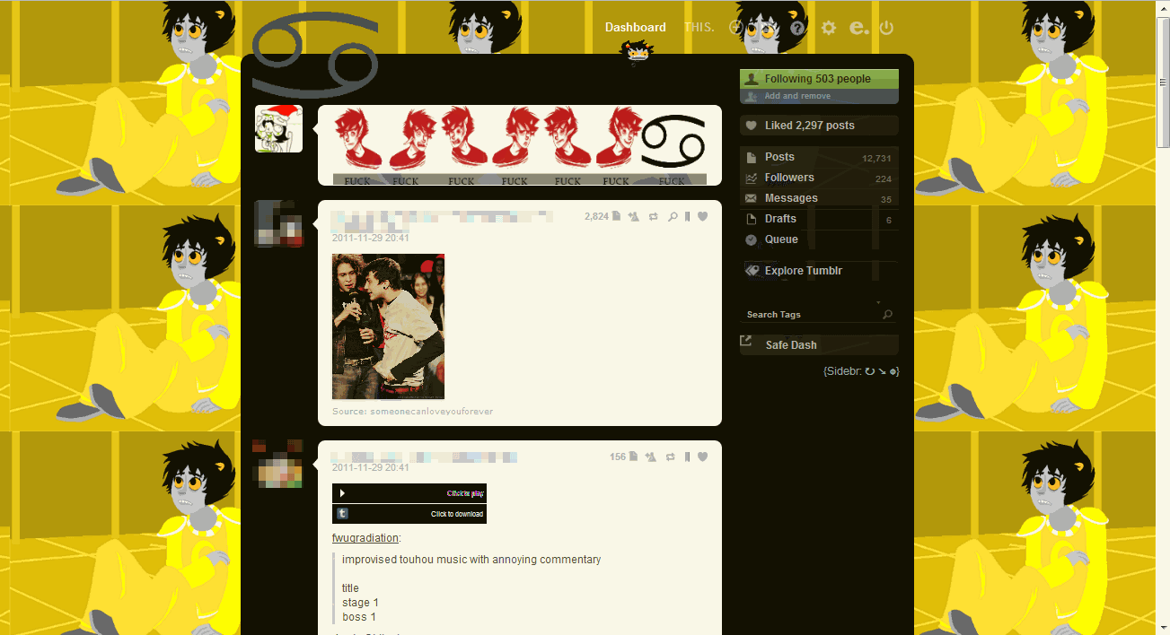This screenshot has height=635, width=1170.
Task: Open the concert photo in the post
Action: coord(388,326)
